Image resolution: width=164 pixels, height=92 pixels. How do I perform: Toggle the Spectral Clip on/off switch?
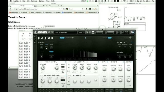click(x=132, y=42)
